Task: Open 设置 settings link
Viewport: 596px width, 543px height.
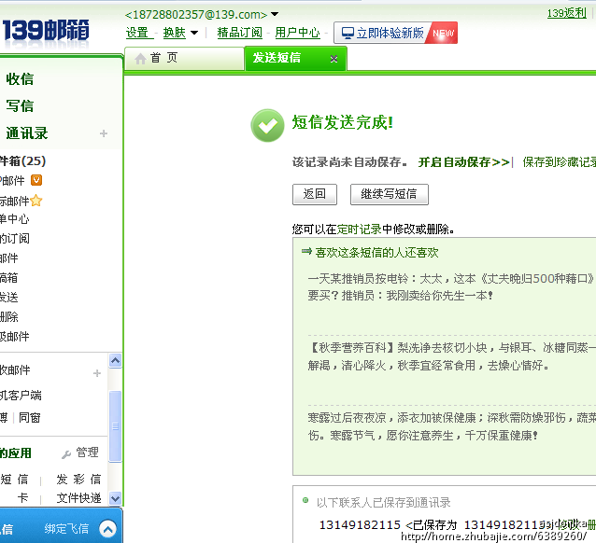Action: (x=137, y=33)
